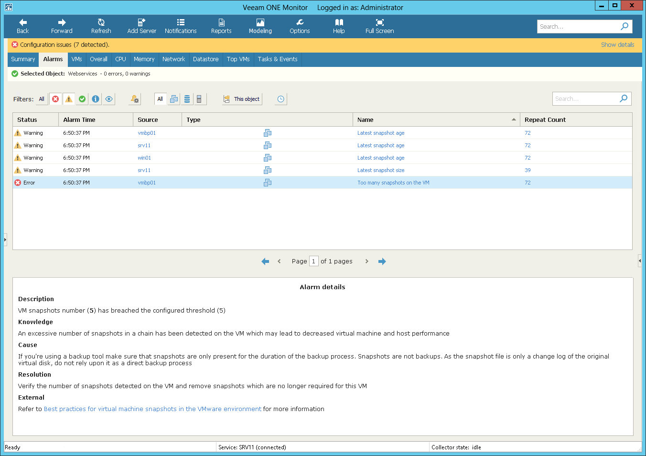
Task: Click the warning icon in the win01 row
Action: click(x=18, y=158)
